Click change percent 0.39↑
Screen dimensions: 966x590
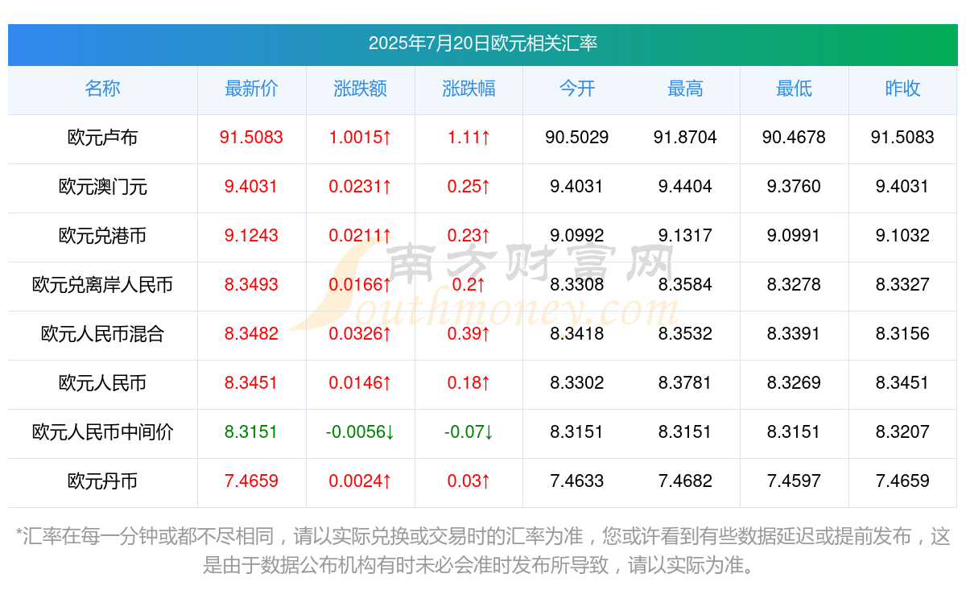[469, 334]
